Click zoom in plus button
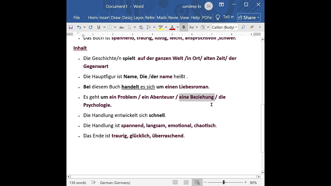 click(x=245, y=183)
